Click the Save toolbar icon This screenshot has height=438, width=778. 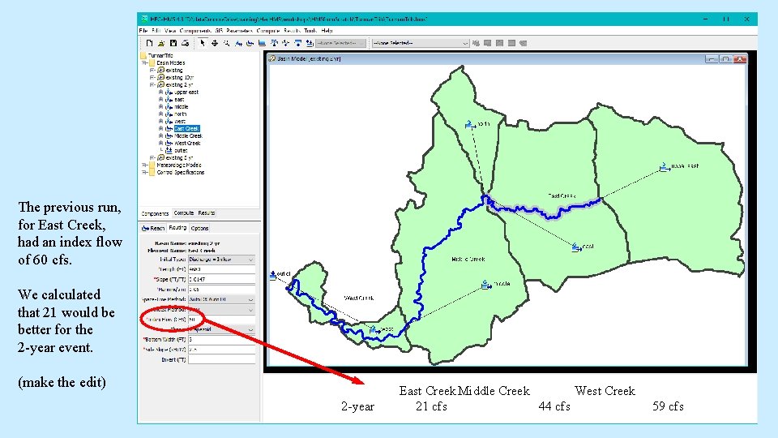pos(173,43)
